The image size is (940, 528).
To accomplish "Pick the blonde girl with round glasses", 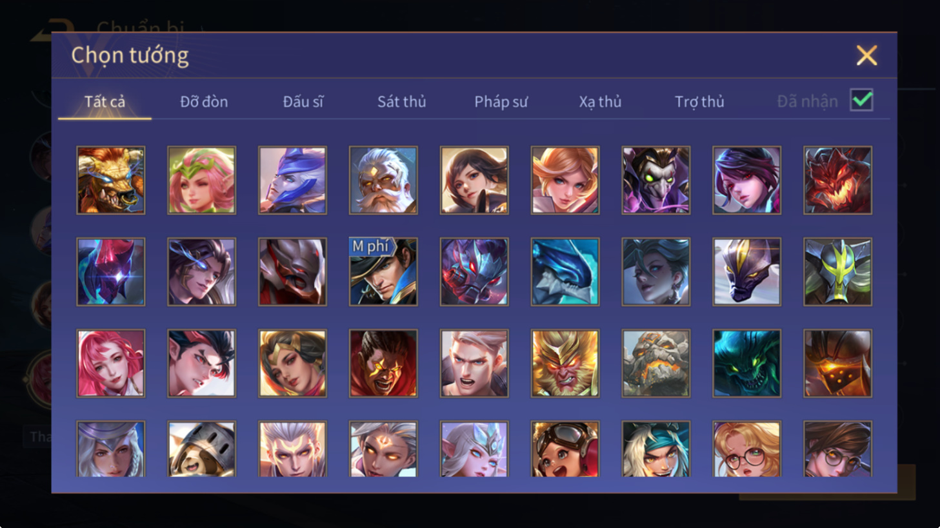I will [x=746, y=449].
